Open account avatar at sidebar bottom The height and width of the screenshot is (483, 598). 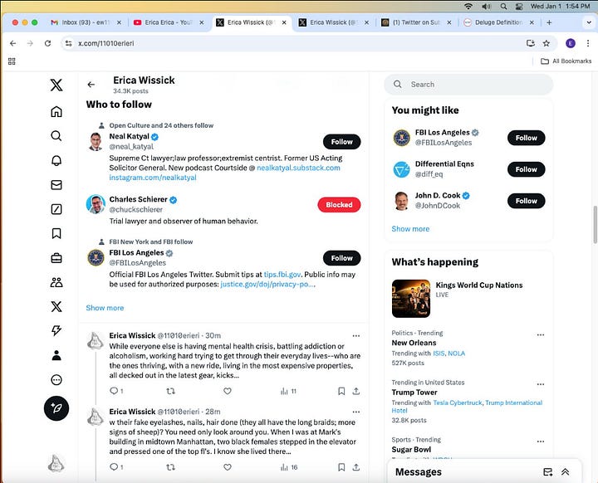(56, 463)
